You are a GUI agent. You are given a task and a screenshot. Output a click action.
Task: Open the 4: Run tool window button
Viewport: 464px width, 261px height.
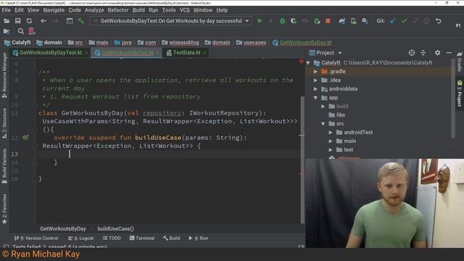(x=199, y=238)
